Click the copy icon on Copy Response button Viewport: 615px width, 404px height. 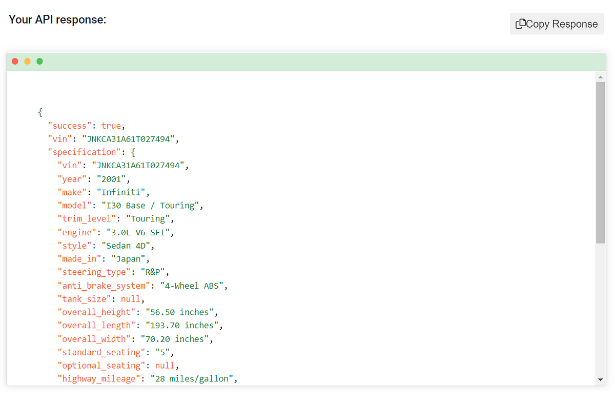pos(522,24)
